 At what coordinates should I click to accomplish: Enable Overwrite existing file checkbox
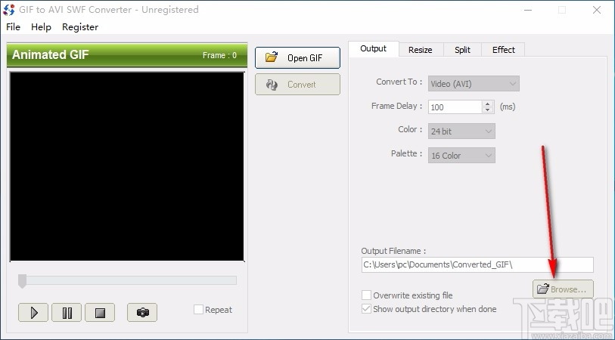[x=366, y=295]
